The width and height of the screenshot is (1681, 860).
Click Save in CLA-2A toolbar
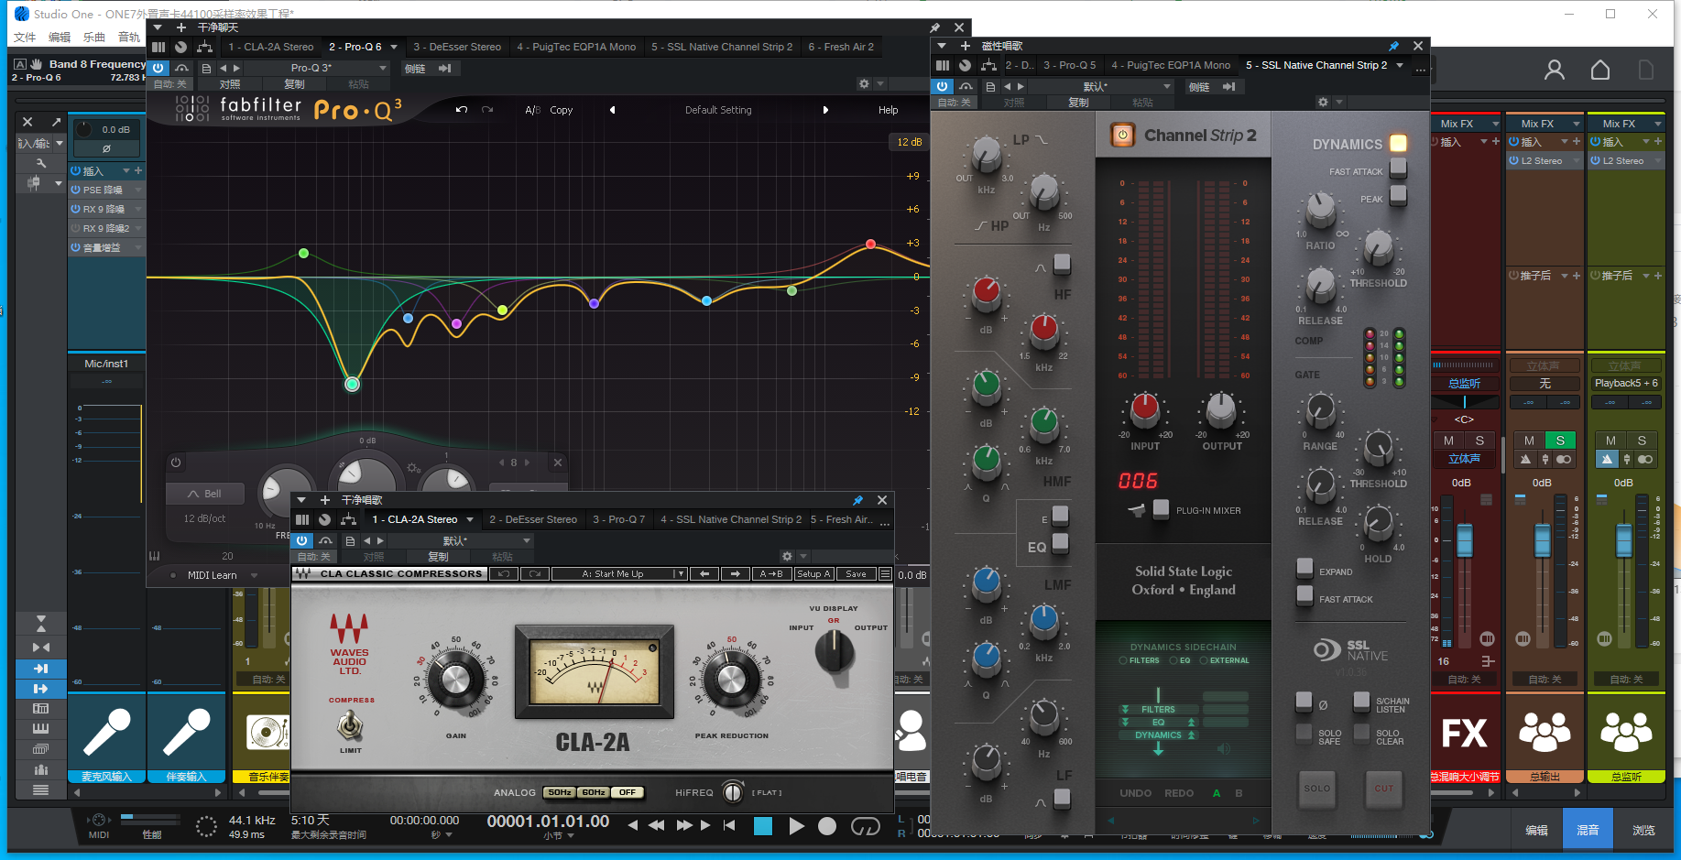coord(856,574)
